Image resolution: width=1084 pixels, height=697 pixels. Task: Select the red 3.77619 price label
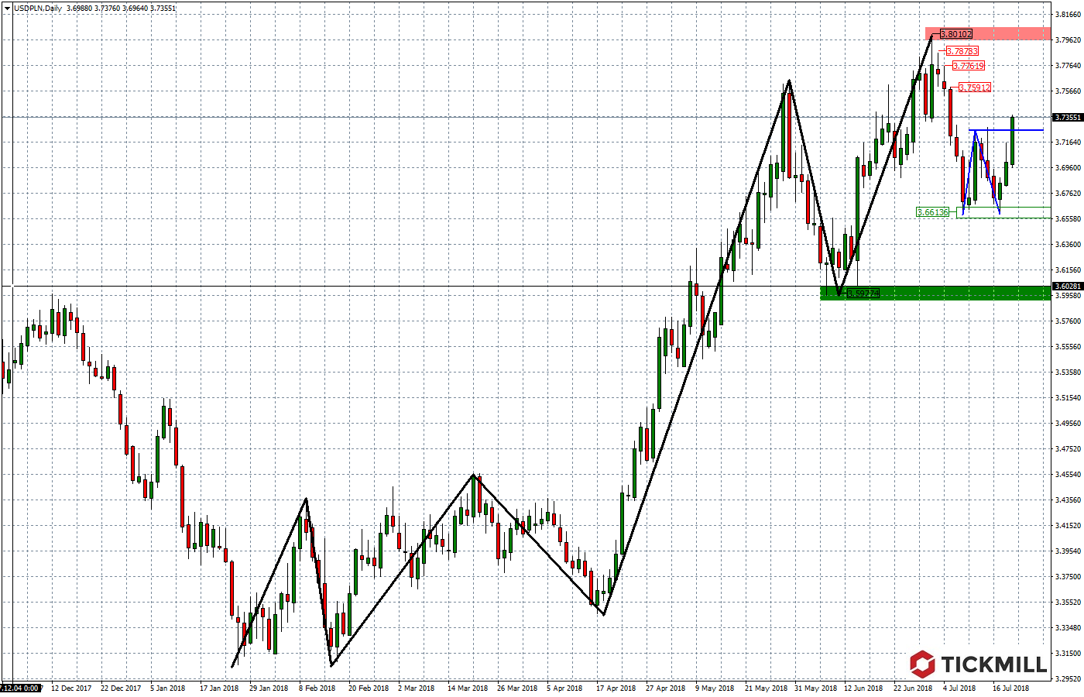point(969,66)
